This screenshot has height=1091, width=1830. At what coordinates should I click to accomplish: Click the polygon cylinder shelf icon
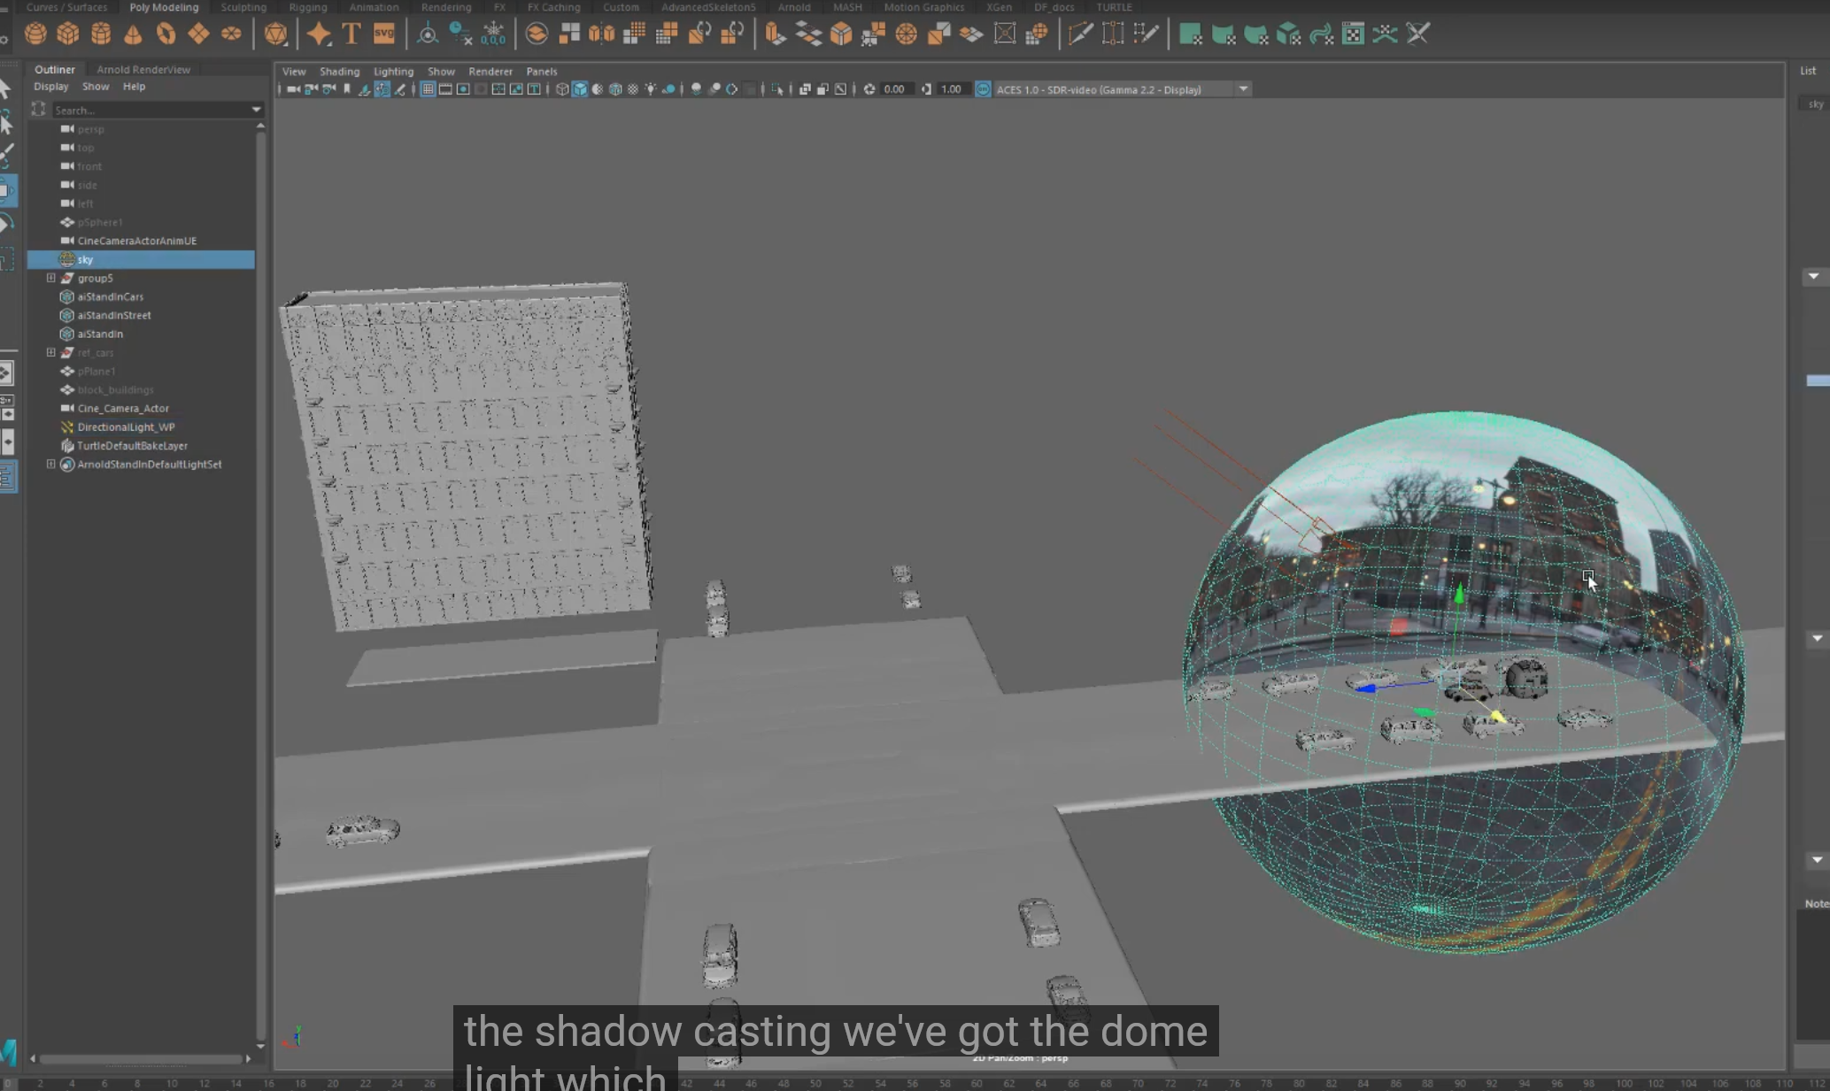(101, 35)
